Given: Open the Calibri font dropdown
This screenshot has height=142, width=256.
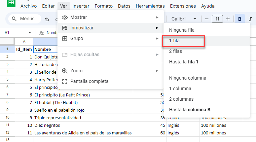Looking at the screenshot, I should coord(184,19).
